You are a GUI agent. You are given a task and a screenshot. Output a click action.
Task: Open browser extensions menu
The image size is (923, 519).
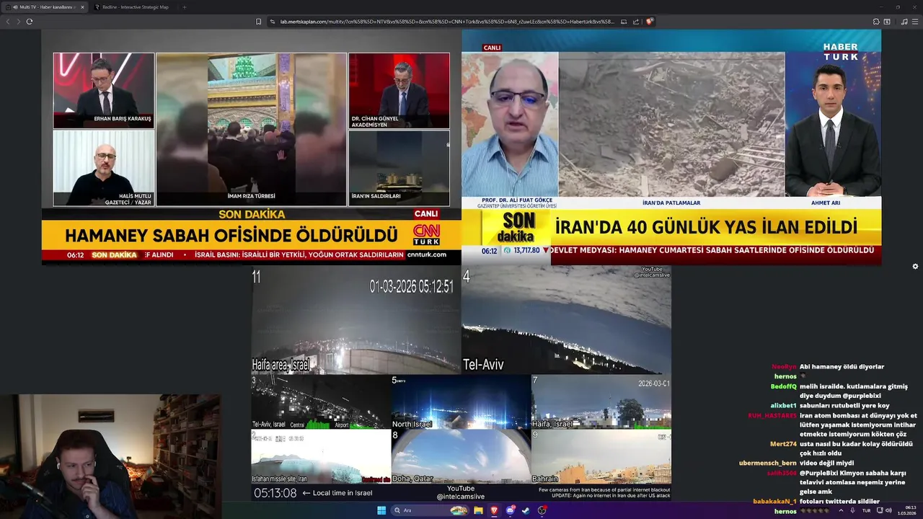(x=876, y=22)
